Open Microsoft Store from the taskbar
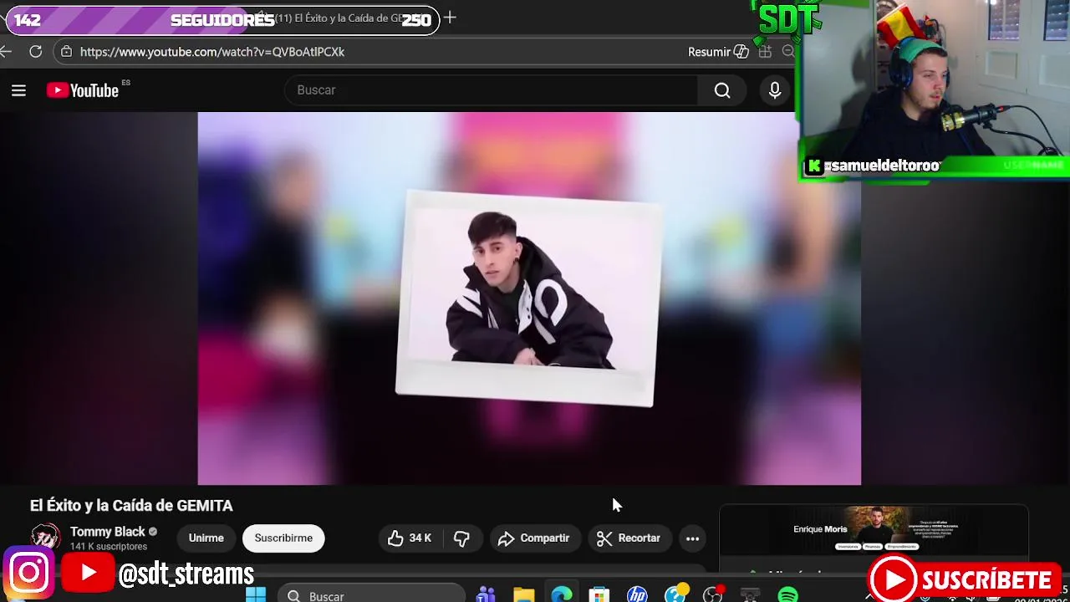 [599, 595]
